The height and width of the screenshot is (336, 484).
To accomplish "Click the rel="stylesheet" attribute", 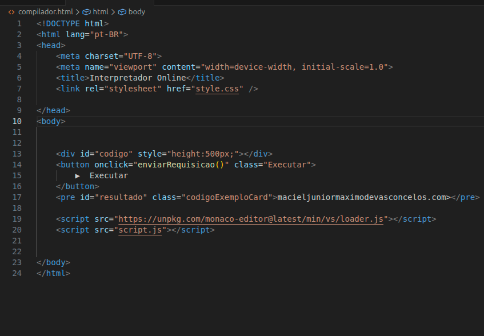I will pos(123,89).
